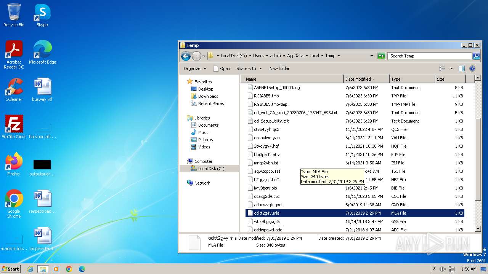The height and width of the screenshot is (274, 488).
Task: Click the Explorer Back navigation button
Action: coord(186,56)
